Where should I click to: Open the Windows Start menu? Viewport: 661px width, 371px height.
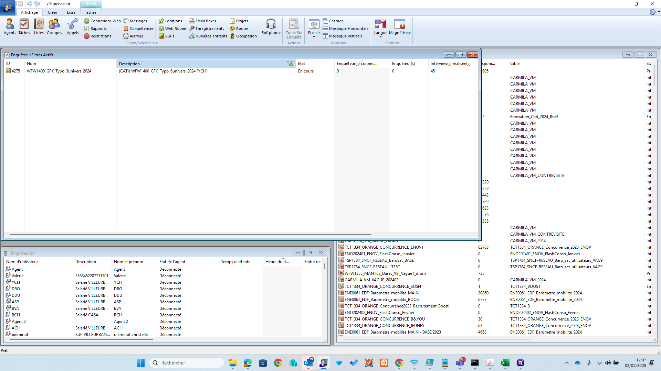coord(140,363)
